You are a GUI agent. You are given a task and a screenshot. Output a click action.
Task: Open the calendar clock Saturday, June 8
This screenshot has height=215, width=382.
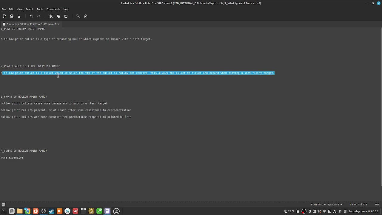(363, 211)
